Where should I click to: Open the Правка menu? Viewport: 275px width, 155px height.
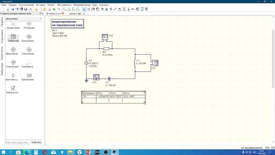tap(12, 5)
